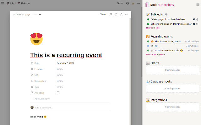The width and height of the screenshot is (201, 125).
Task: Click the page title This is a recurring event
Action: click(x=66, y=55)
